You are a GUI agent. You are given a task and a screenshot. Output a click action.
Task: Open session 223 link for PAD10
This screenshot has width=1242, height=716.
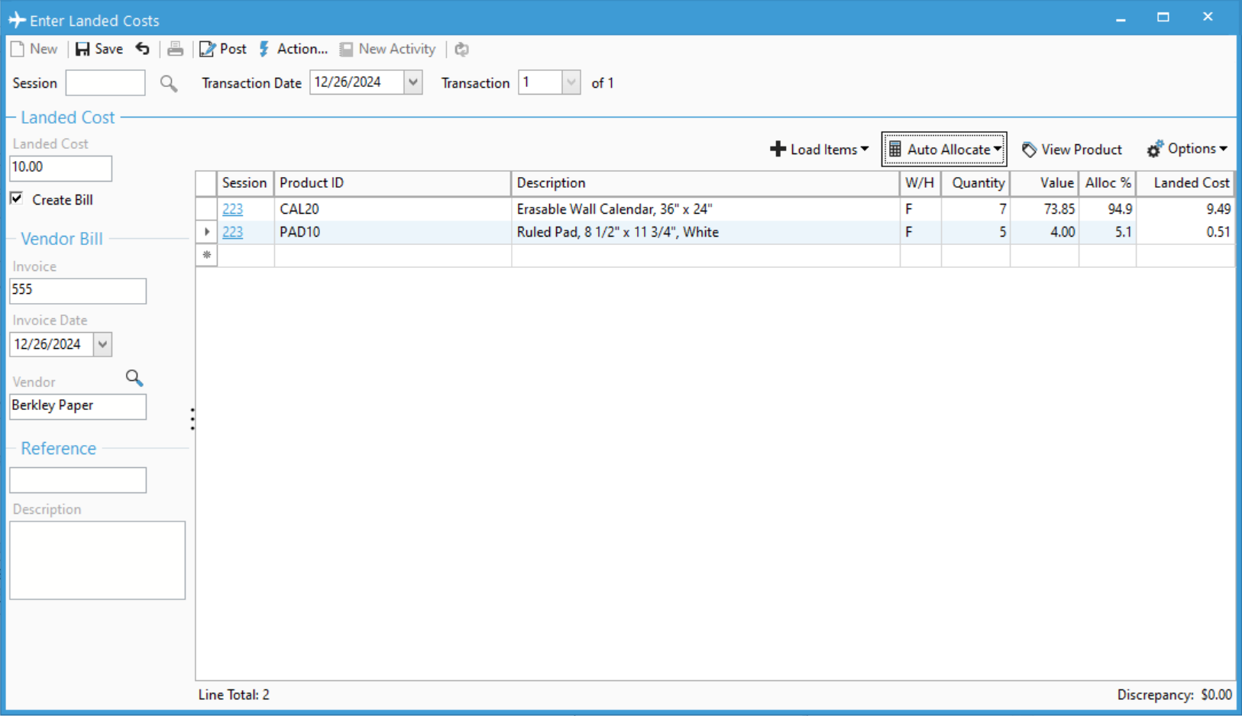point(232,232)
